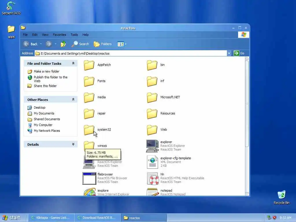The width and height of the screenshot is (296, 222).
Task: Click the clock showing 9:32 AM
Action: pyautogui.click(x=285, y=218)
